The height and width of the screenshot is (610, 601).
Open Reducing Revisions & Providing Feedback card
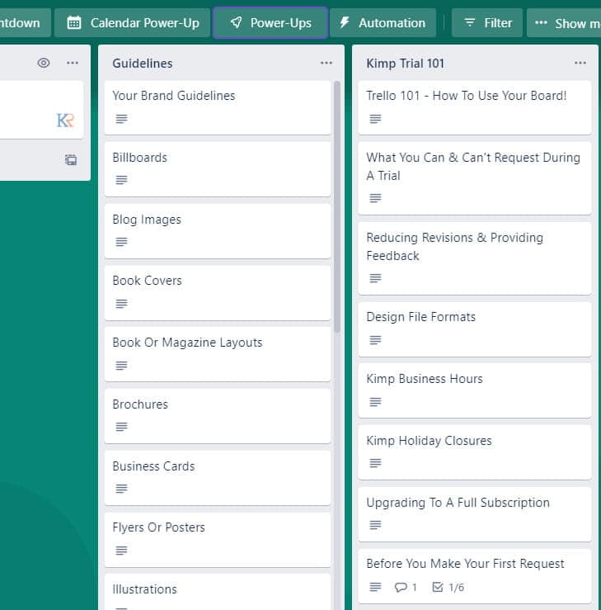click(x=475, y=258)
